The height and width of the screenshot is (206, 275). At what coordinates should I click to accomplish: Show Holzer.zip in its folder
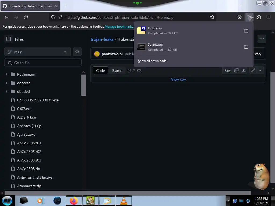(x=246, y=31)
